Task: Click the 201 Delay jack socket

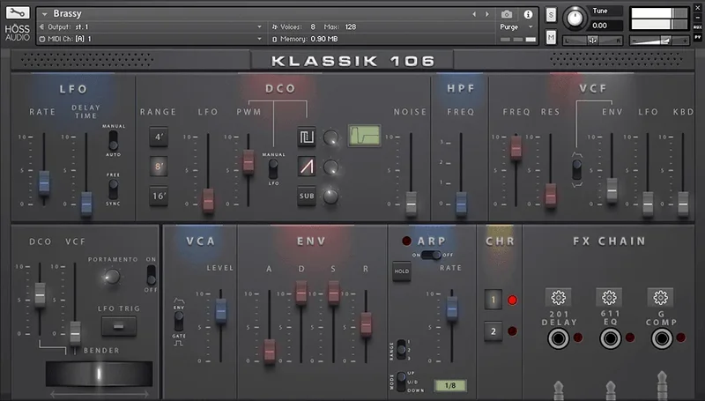Action: coord(559,338)
